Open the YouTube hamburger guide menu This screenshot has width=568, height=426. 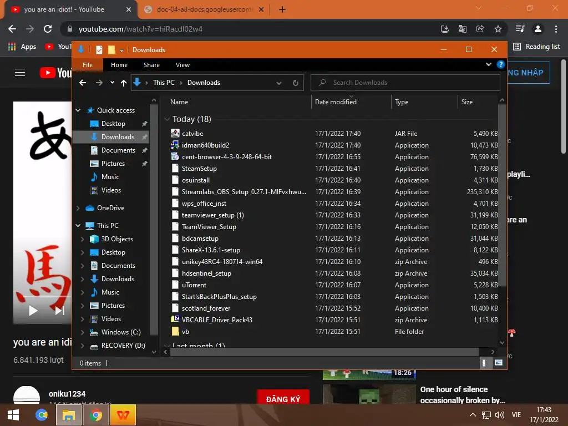20,73
